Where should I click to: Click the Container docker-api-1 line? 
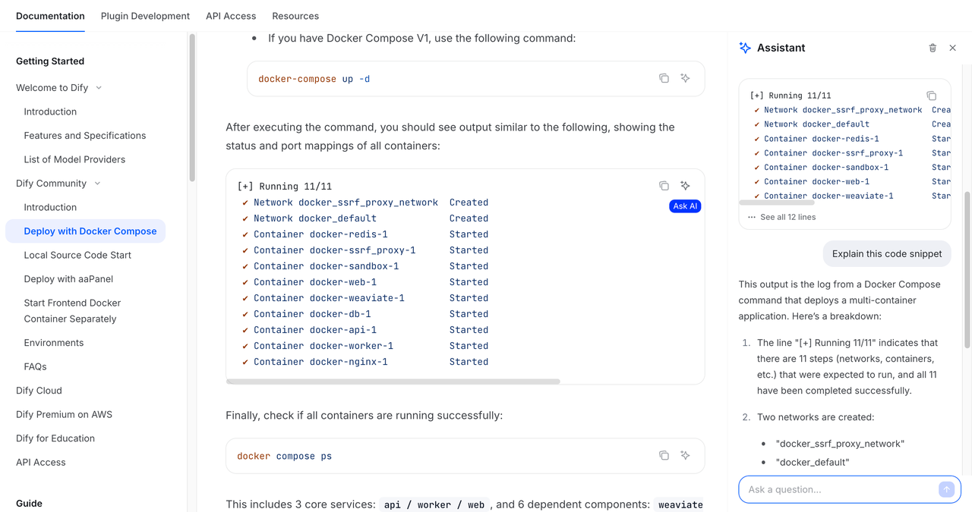pos(364,330)
